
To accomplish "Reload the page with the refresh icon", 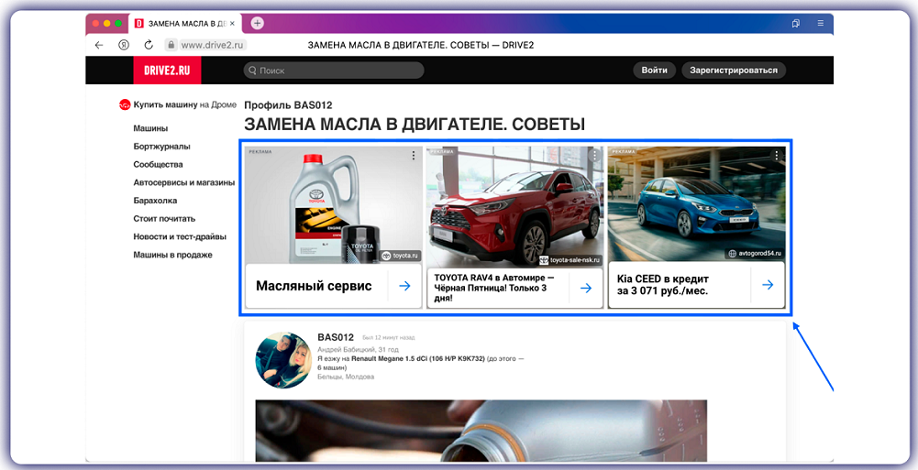I will [149, 45].
